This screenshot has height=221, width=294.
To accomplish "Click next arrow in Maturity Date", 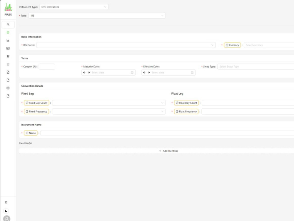I will pyautogui.click(x=89, y=72).
